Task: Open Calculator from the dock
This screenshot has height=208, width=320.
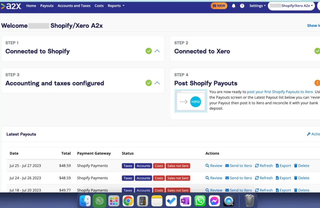Action: click(x=142, y=201)
